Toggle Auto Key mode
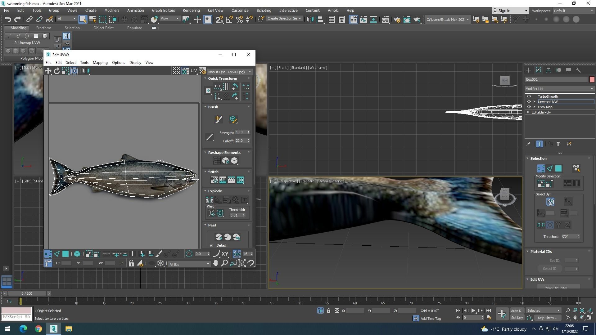The image size is (596, 335). click(517, 311)
